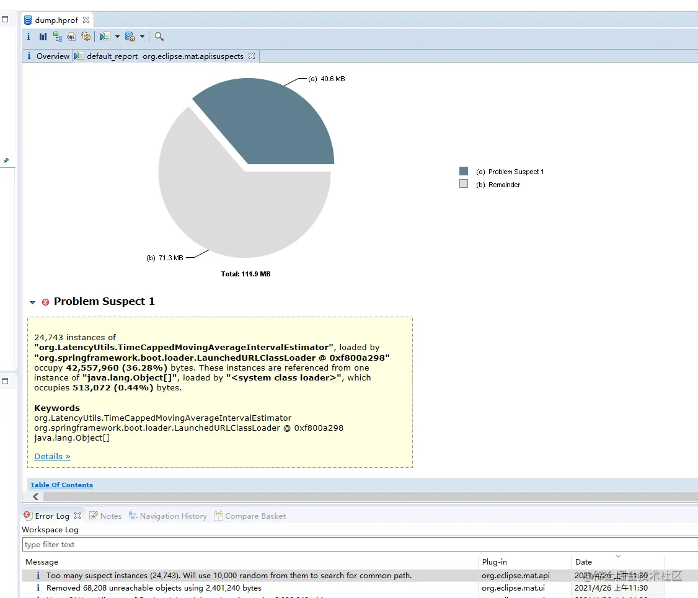Click the info icon on 'Removed 68,208' row

tap(38, 587)
